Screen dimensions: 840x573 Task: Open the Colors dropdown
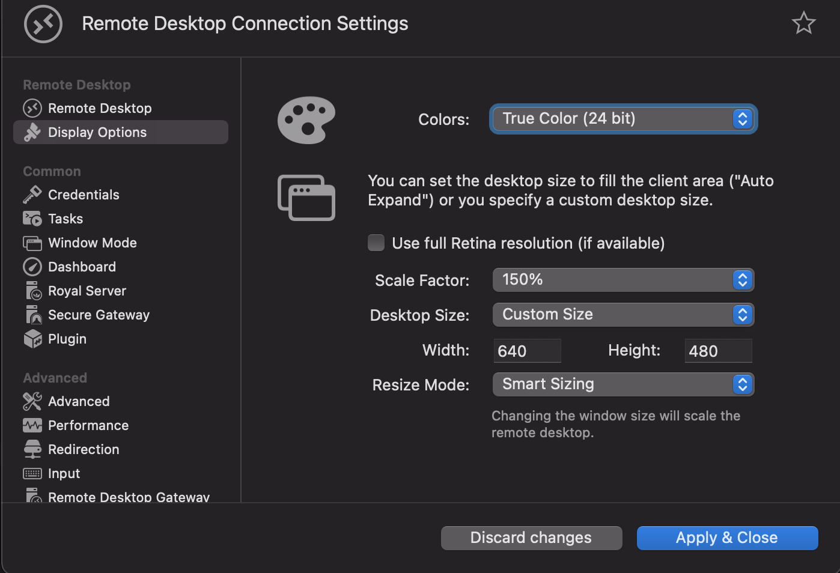tap(623, 119)
